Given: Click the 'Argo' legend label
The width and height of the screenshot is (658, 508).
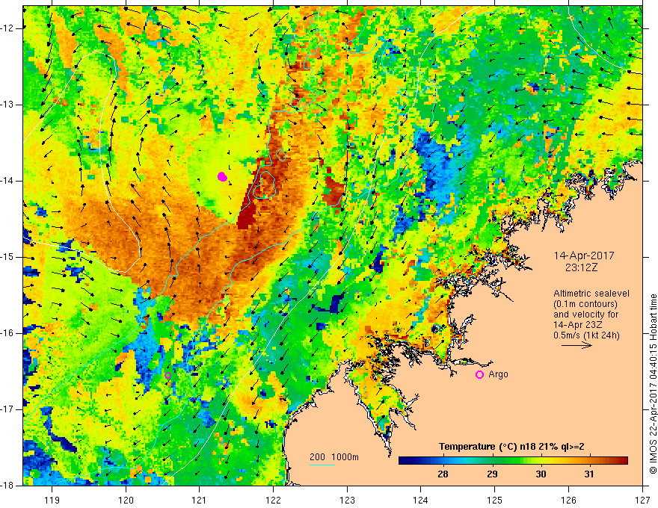Looking at the screenshot, I should 498,374.
